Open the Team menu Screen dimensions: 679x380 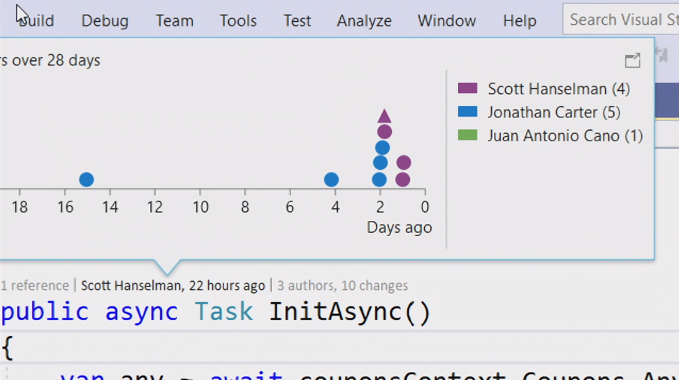174,21
